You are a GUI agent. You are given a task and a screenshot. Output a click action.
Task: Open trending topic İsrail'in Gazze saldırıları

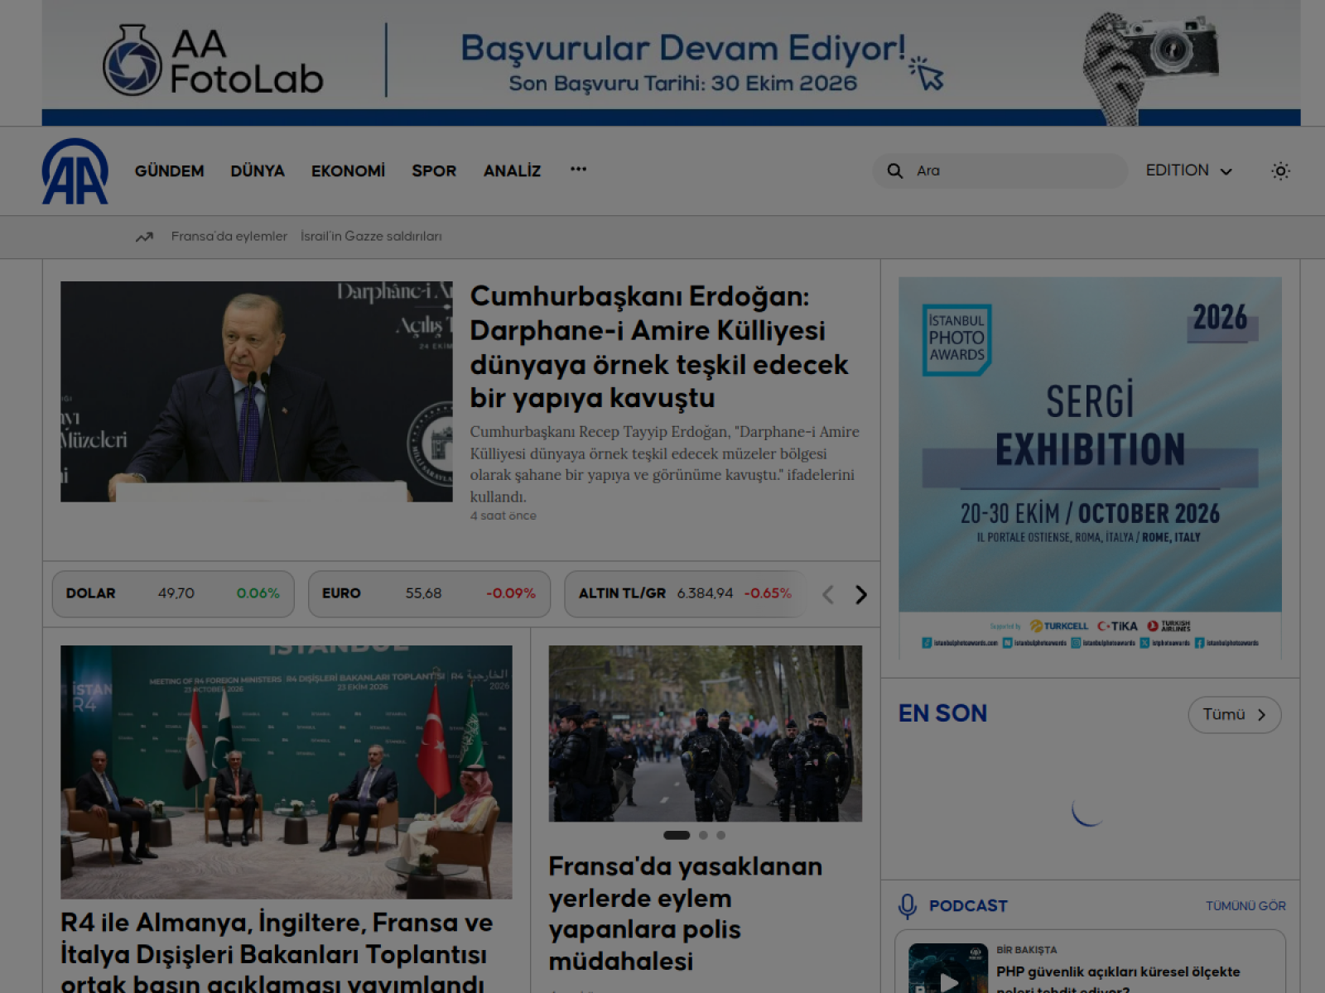tap(371, 237)
